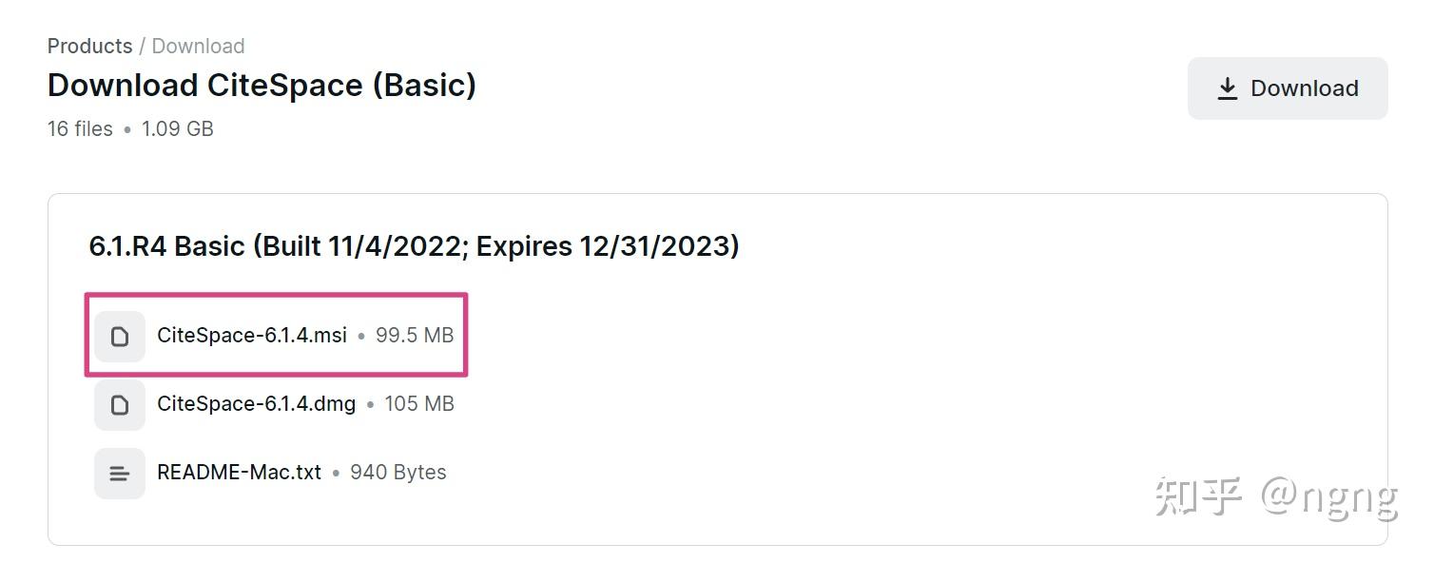Click the Expires 12/31/2023 date text
This screenshot has width=1434, height=563.
point(607,246)
